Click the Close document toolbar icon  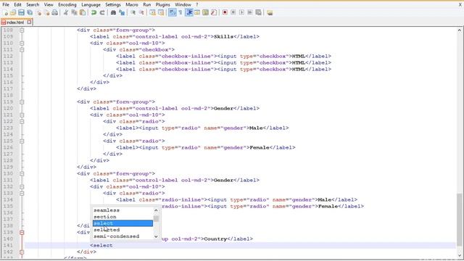click(x=38, y=13)
